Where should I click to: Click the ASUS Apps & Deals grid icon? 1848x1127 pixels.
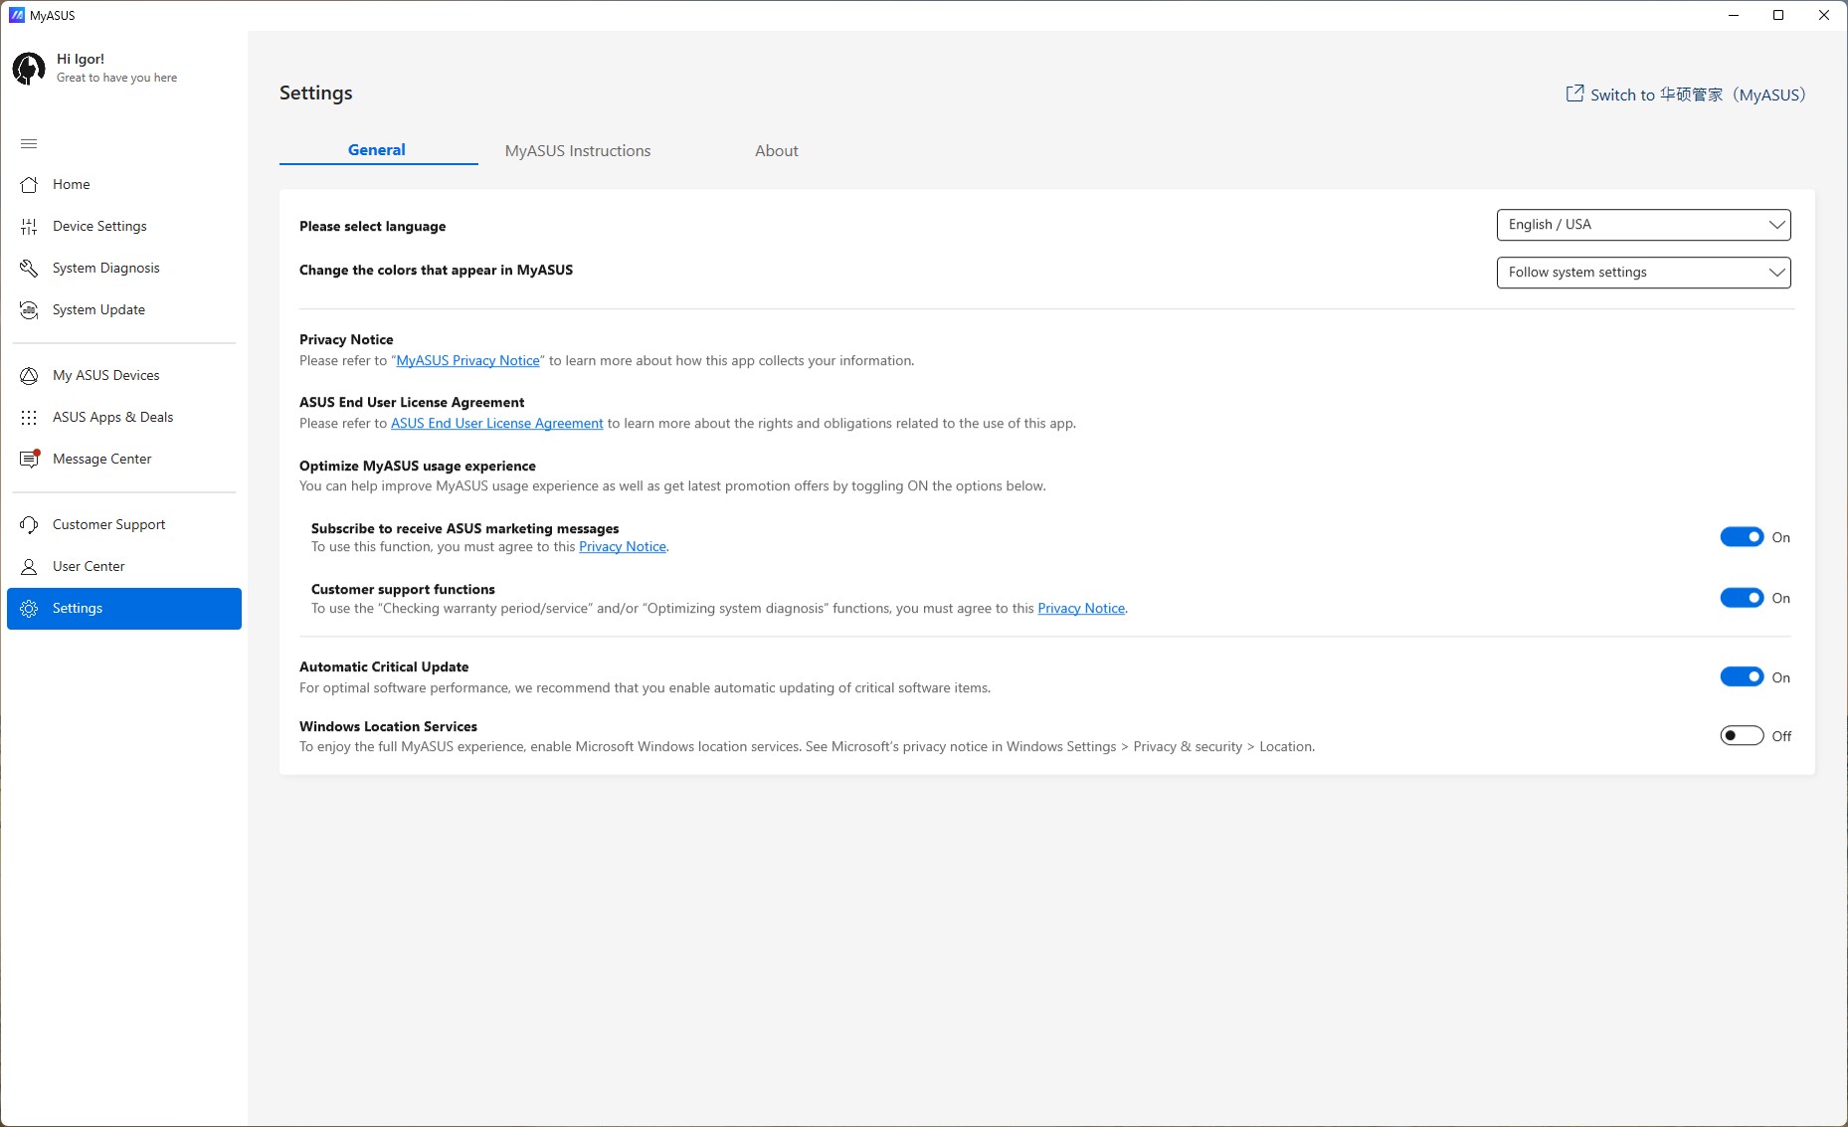coord(29,418)
